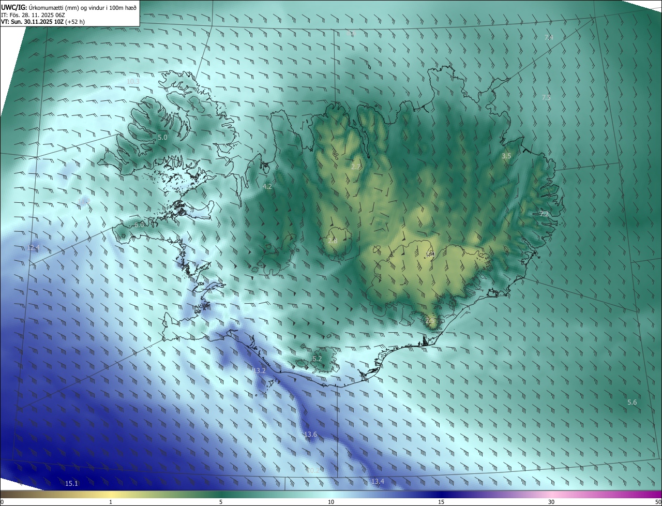Click the 2.7 value in the north highlands

356,167
